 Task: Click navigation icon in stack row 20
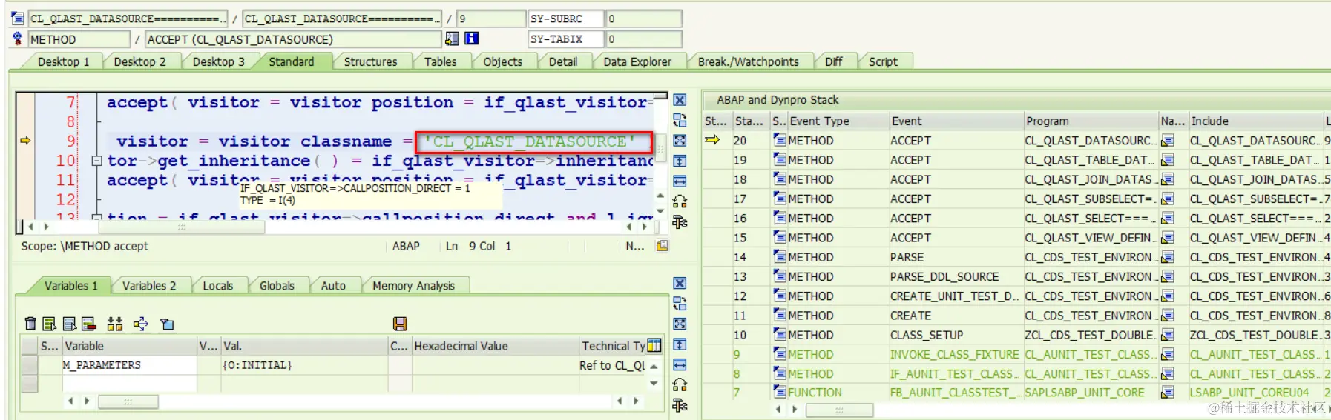pos(1168,140)
